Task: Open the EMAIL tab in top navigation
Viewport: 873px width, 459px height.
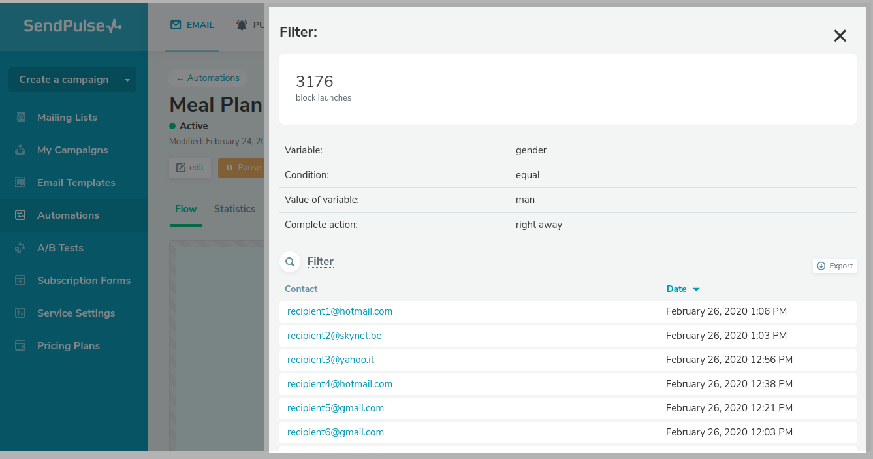Action: click(x=193, y=25)
